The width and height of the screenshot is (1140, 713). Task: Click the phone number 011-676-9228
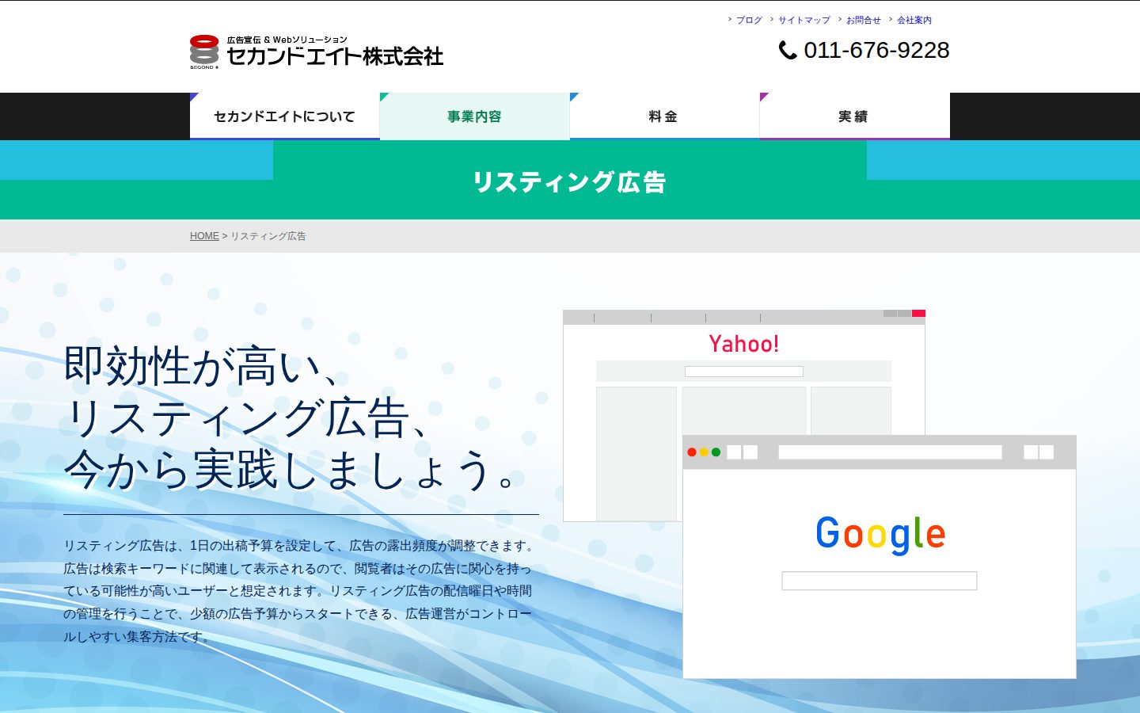click(876, 50)
